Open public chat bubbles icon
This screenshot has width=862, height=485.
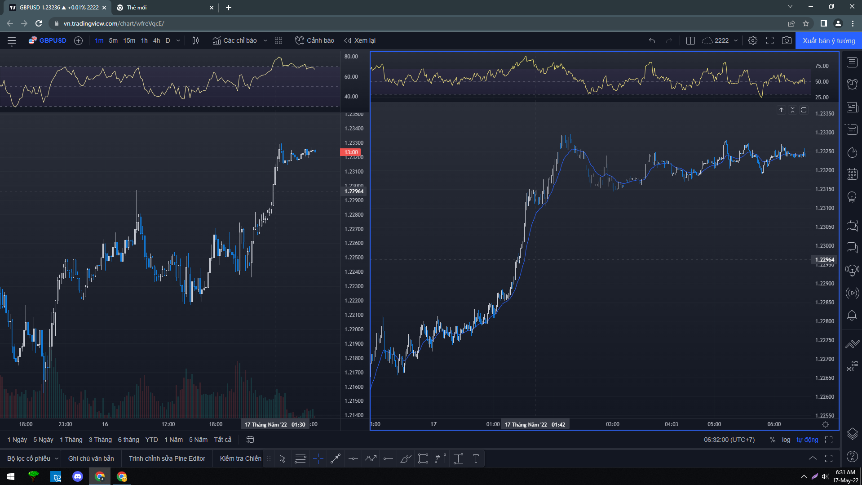point(852,225)
